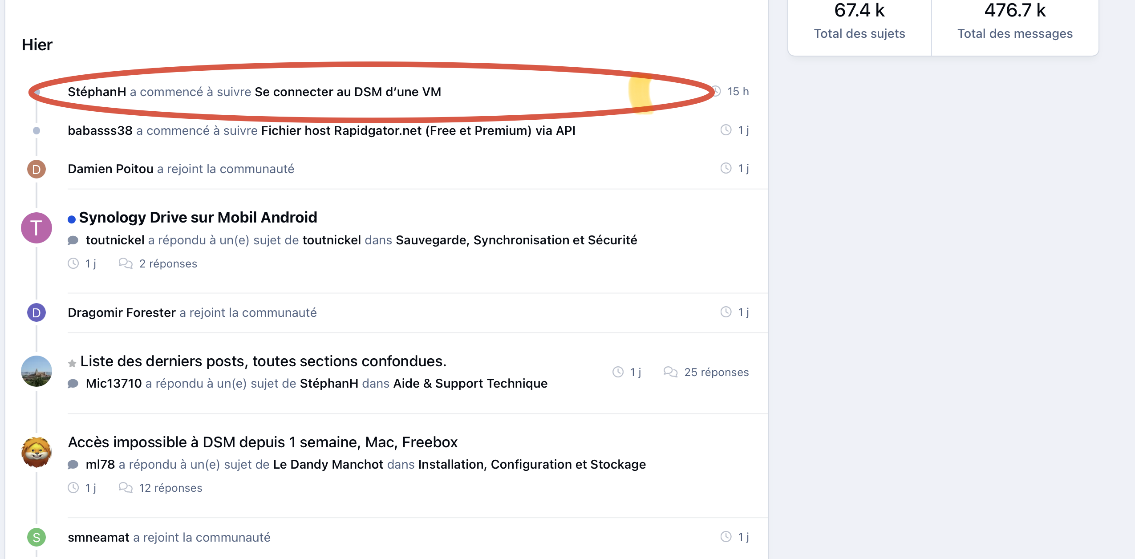Click the replies icon next to 12 réponses
This screenshot has width=1135, height=559.
pos(126,488)
